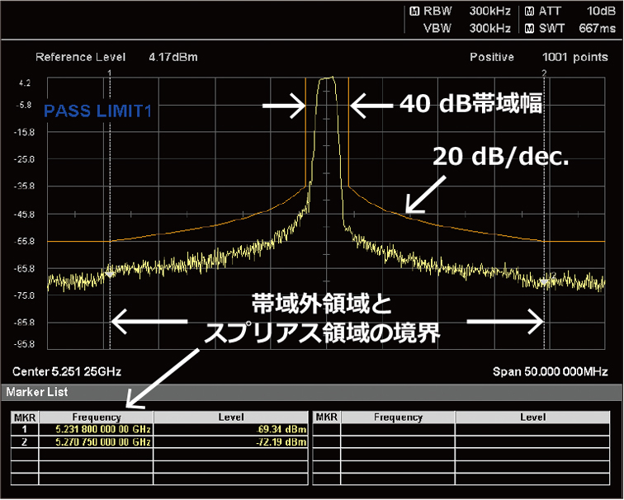Screen dimensions: 624x500
Task: Click the manual indicator icon next to SWT
Action: (529, 29)
